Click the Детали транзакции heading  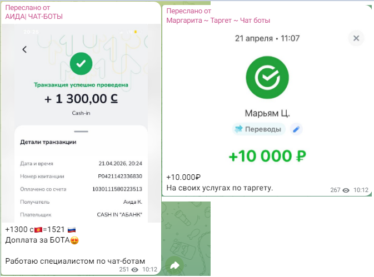[48, 142]
